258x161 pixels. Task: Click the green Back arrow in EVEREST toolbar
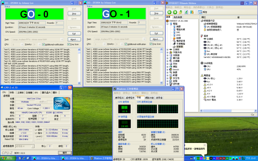coord(169,12)
